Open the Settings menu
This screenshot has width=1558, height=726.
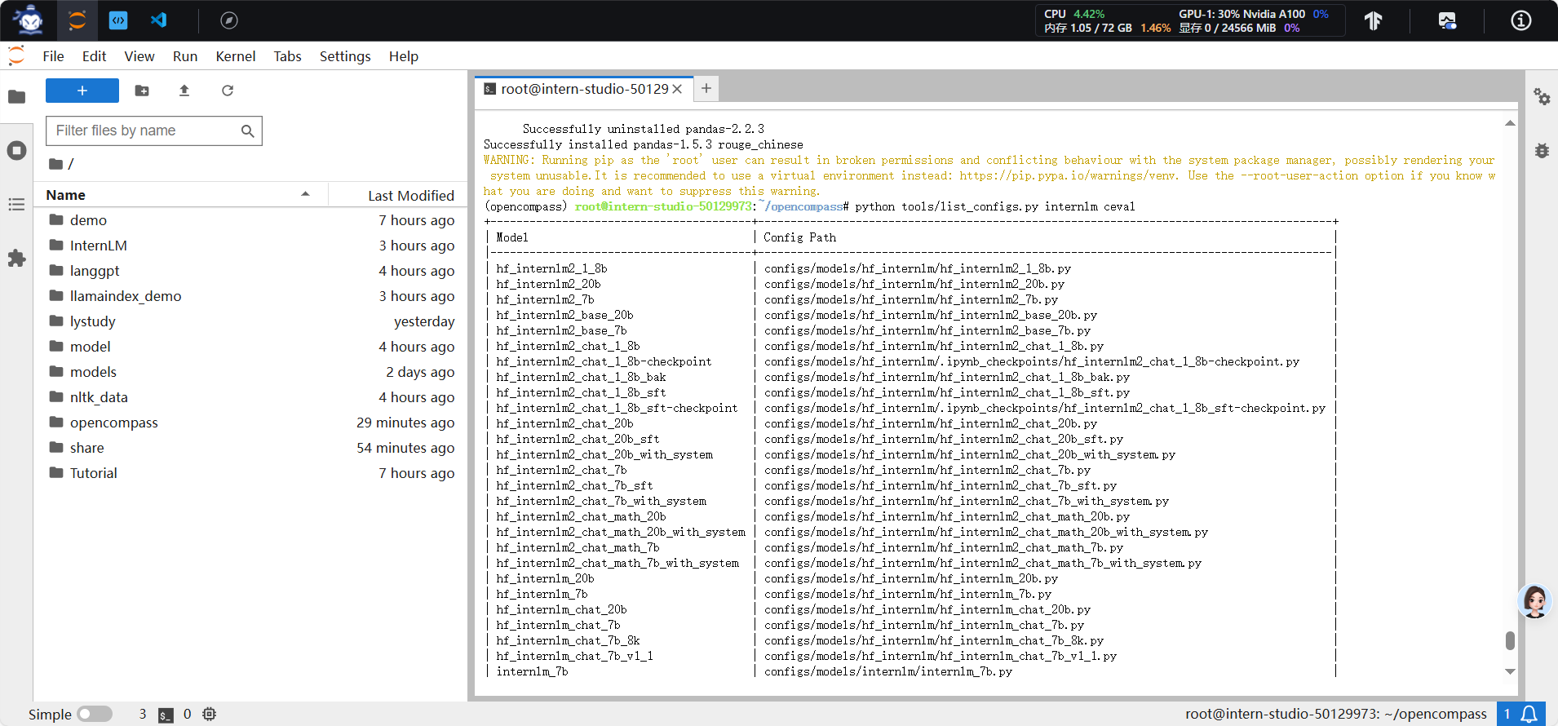point(345,55)
